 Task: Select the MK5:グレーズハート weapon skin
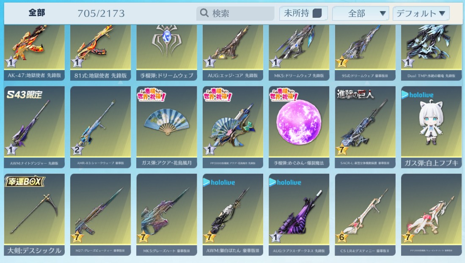[x=167, y=215]
